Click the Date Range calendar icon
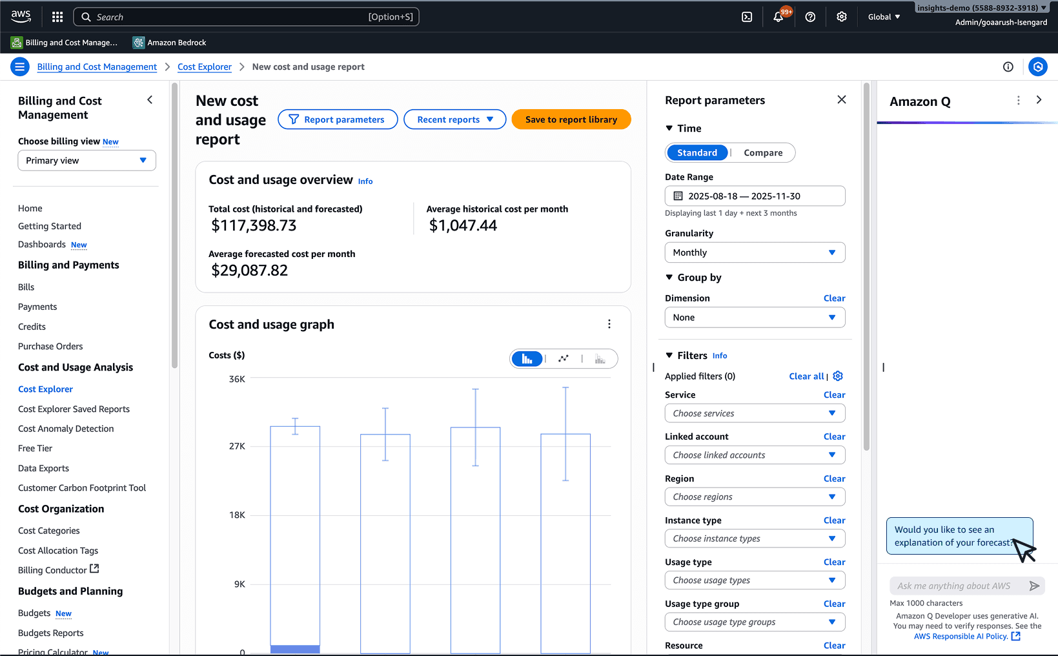 pyautogui.click(x=678, y=196)
